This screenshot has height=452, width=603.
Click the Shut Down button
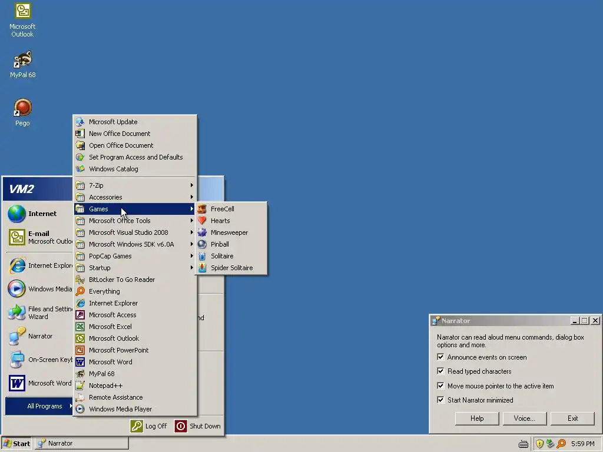point(198,426)
